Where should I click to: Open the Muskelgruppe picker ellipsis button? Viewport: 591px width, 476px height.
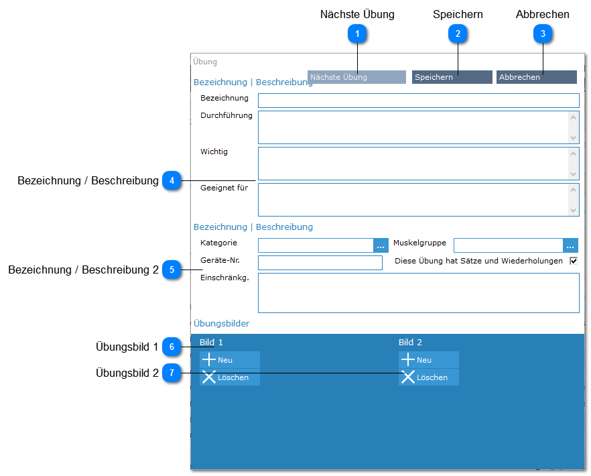point(570,245)
